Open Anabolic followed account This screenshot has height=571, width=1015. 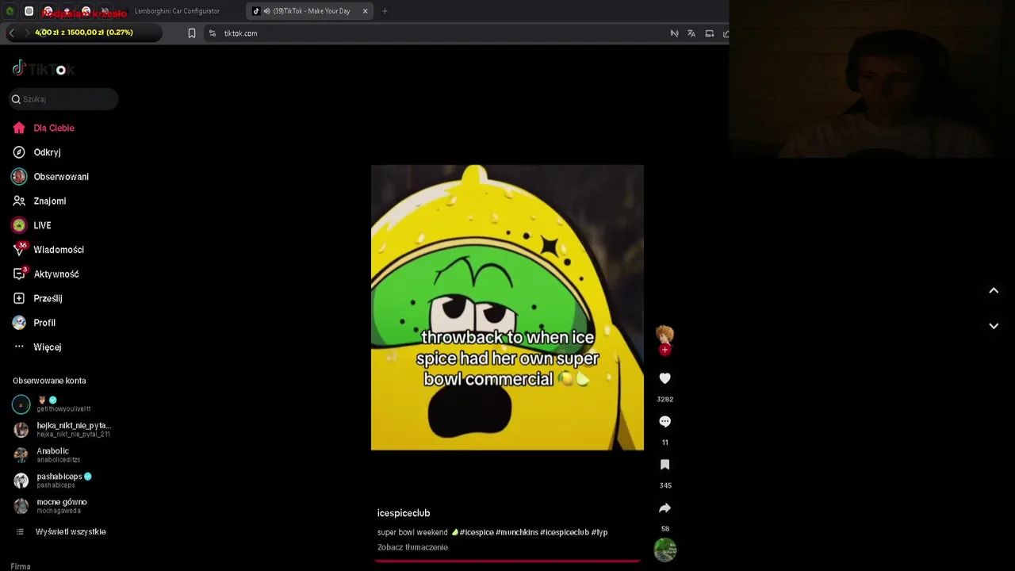pyautogui.click(x=48, y=455)
